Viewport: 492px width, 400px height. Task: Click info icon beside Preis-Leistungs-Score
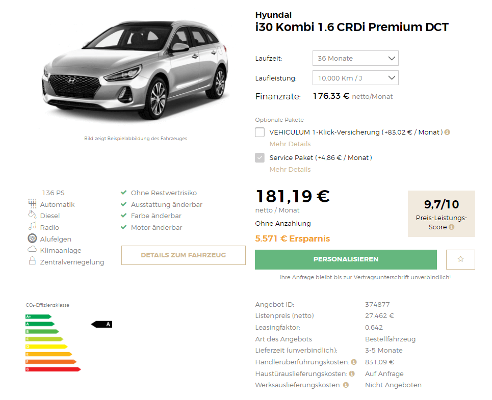coord(451,227)
